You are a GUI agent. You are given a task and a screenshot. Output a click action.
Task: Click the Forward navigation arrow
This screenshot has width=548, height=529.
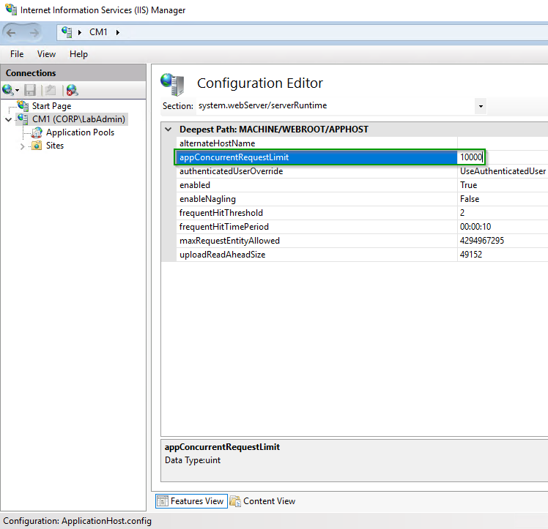(x=34, y=33)
